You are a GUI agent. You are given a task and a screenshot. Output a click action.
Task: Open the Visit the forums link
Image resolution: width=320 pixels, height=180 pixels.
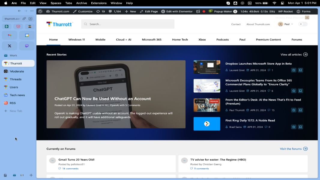pos(291,148)
